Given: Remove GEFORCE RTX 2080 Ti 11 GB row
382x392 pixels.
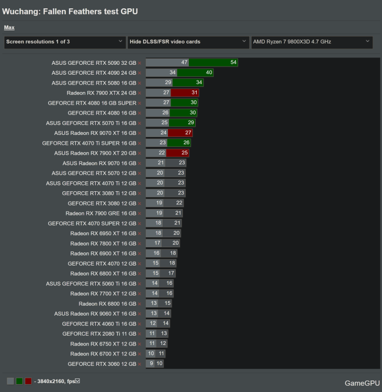Looking at the screenshot, I should 139,335.
